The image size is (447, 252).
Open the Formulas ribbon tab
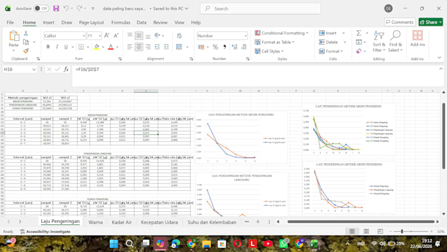click(120, 22)
